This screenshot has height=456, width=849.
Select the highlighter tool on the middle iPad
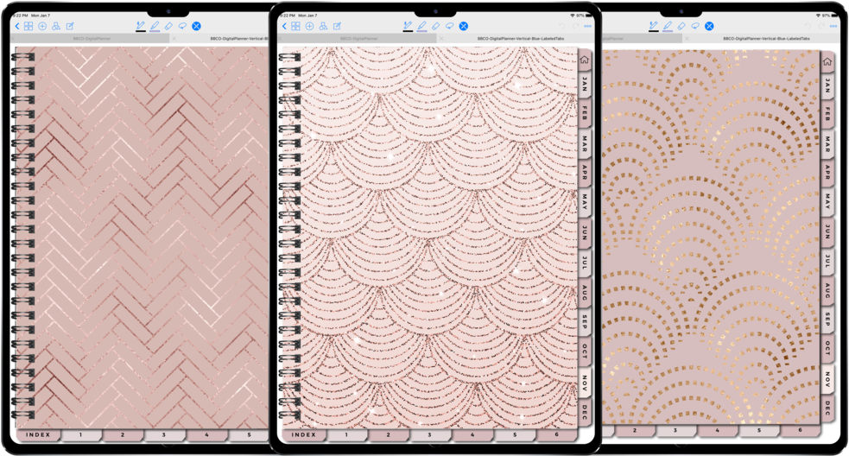(421, 27)
